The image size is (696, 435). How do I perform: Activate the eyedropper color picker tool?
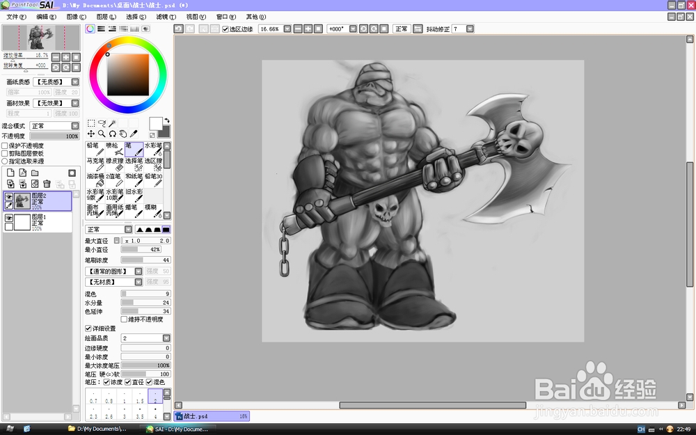tap(134, 134)
